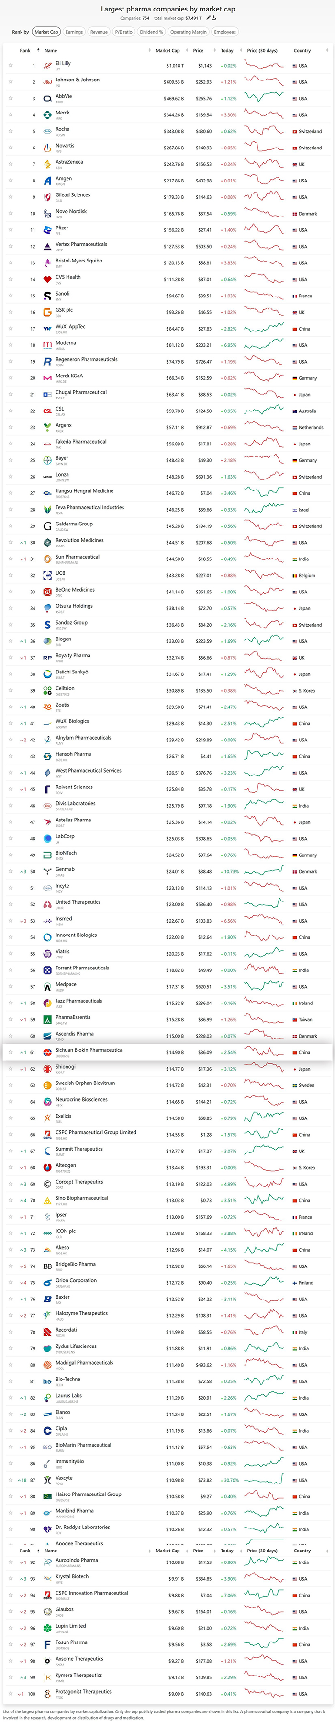Toggle the favorite star for WuXi AppTec

pos(11,329)
